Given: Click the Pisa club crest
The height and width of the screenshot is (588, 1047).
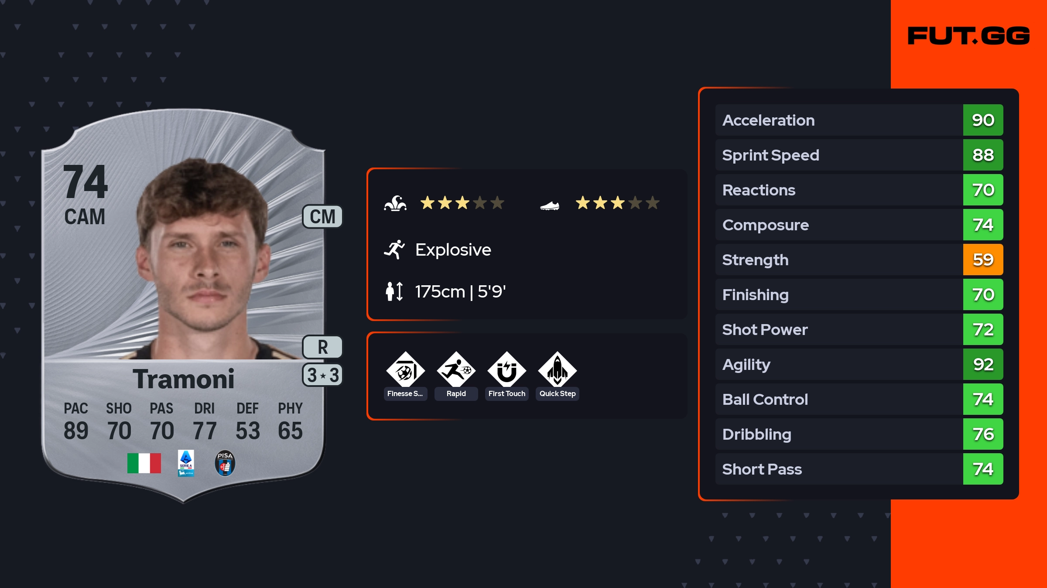Looking at the screenshot, I should 225,463.
